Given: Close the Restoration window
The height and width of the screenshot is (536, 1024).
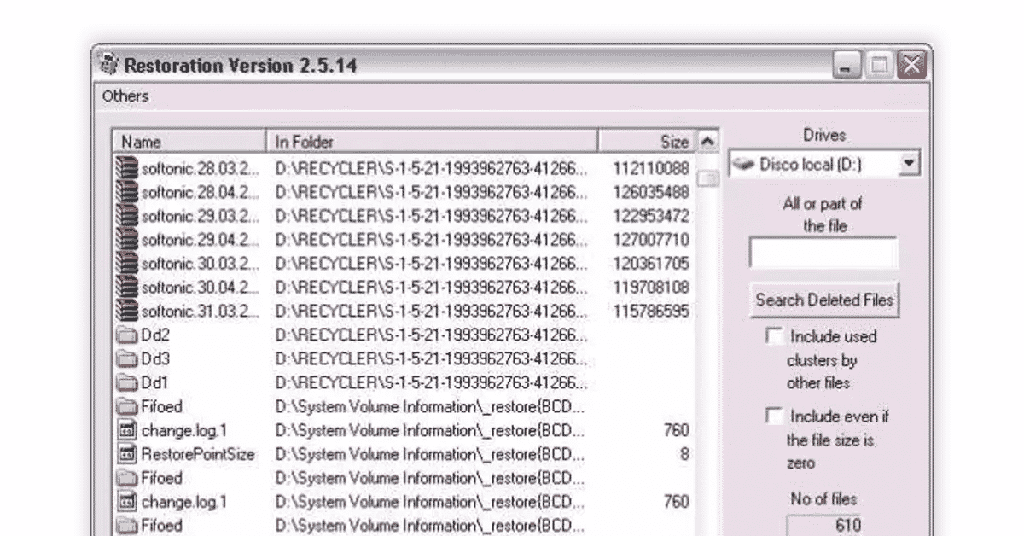Looking at the screenshot, I should 912,66.
